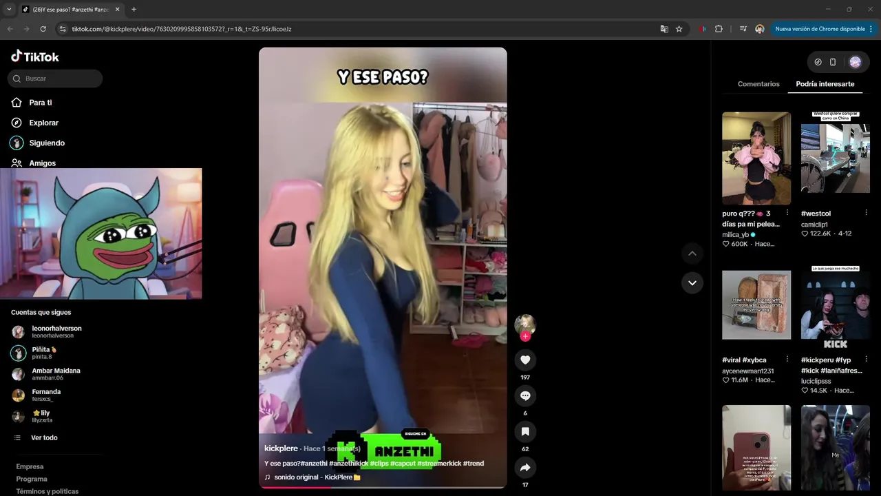Open more options for #westcol video
This screenshot has width=881, height=496.
866,213
